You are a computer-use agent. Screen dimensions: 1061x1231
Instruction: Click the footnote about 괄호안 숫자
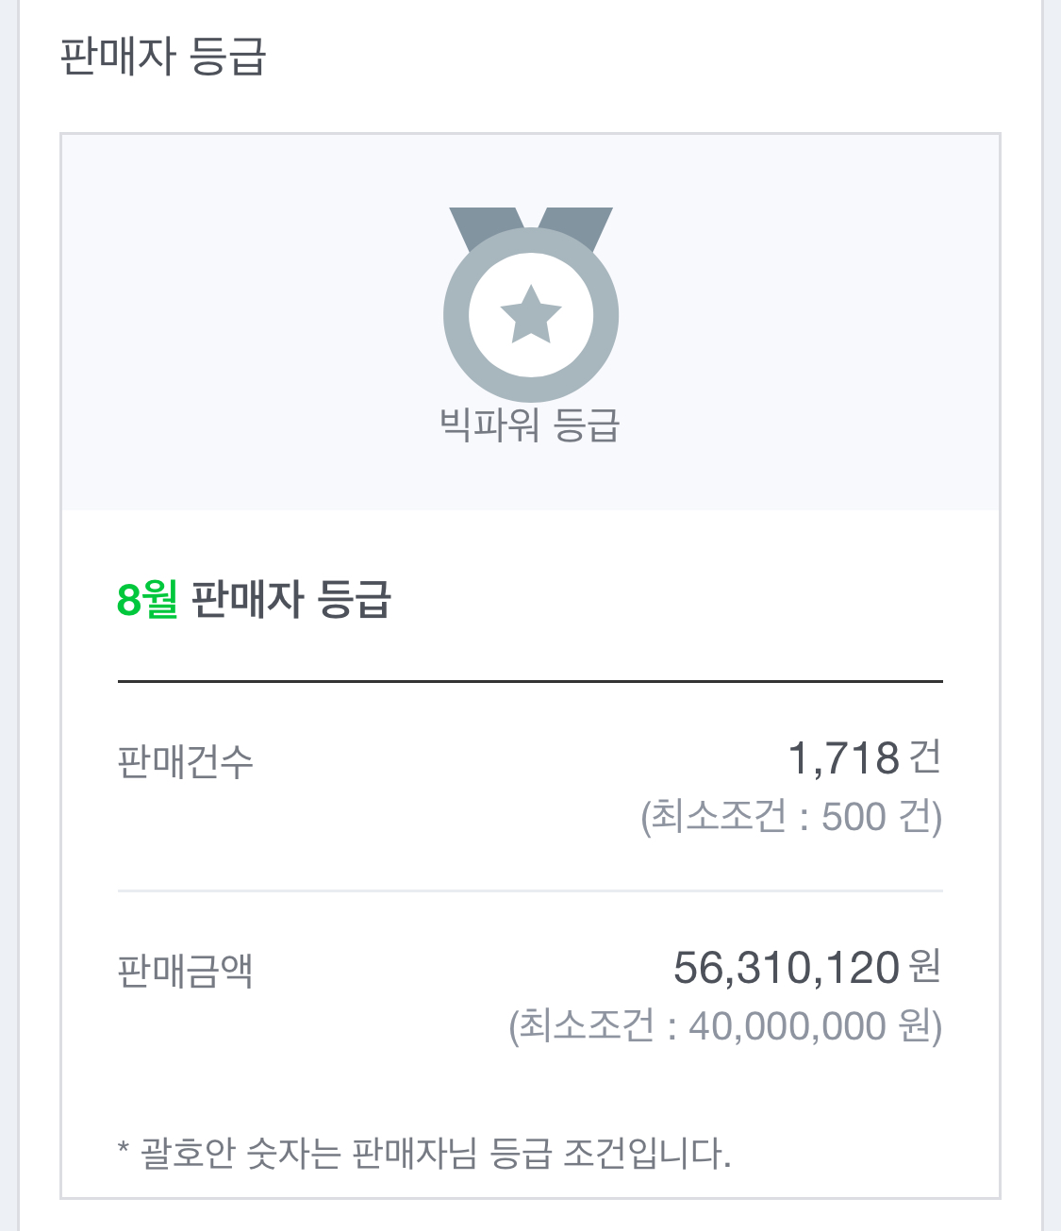436,1153
